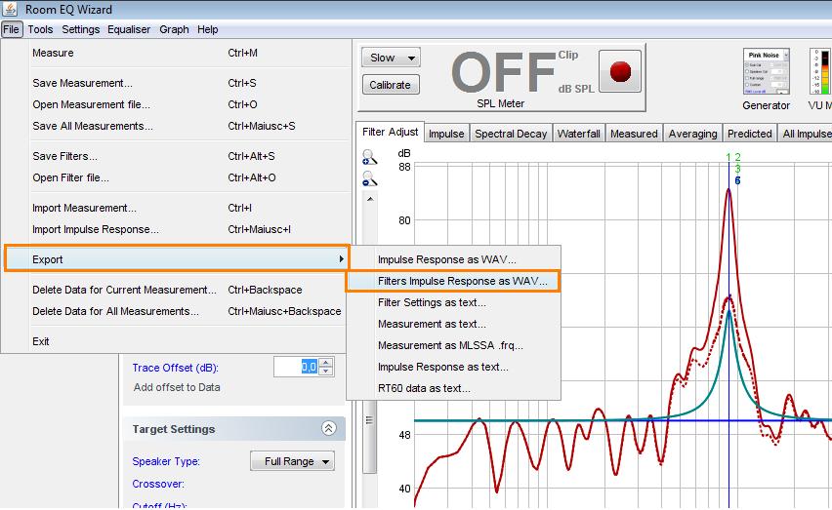
Task: Choose Save Measurement... menu entry
Action: click(x=176, y=83)
